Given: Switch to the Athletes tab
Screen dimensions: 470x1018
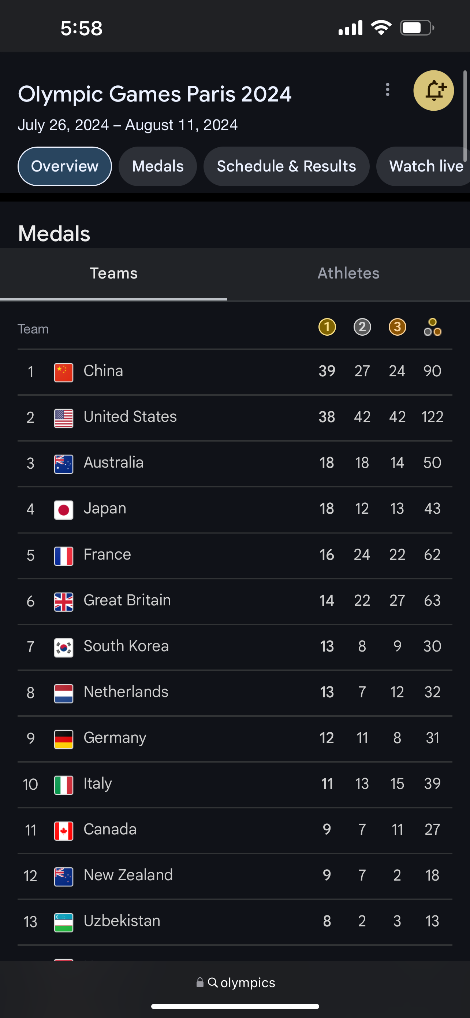Looking at the screenshot, I should click(348, 273).
